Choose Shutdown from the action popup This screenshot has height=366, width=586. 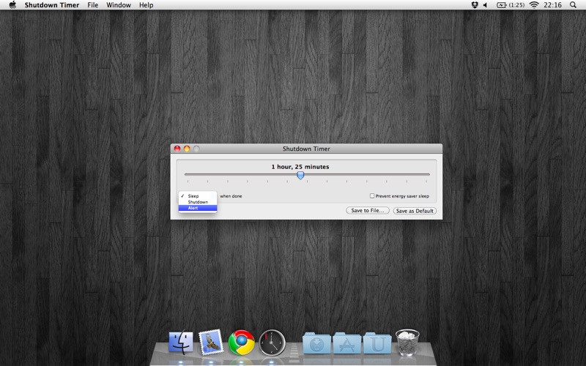(198, 202)
